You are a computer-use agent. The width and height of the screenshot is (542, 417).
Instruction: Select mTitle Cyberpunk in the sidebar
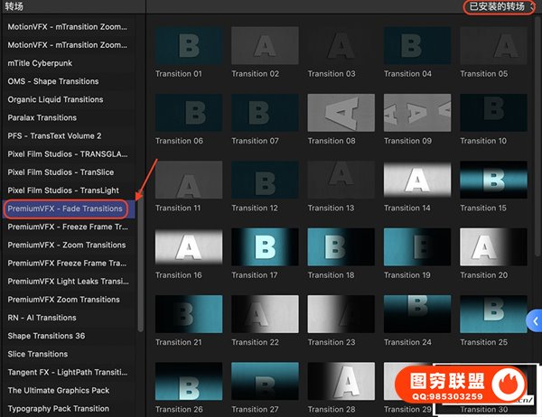click(42, 63)
